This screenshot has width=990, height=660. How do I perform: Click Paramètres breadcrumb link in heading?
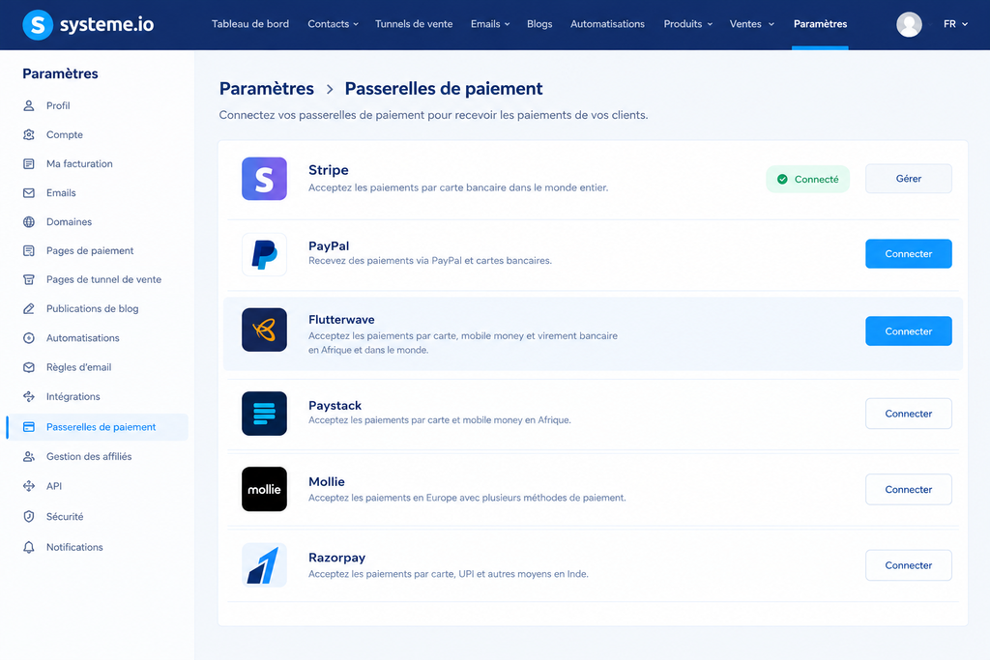(267, 88)
